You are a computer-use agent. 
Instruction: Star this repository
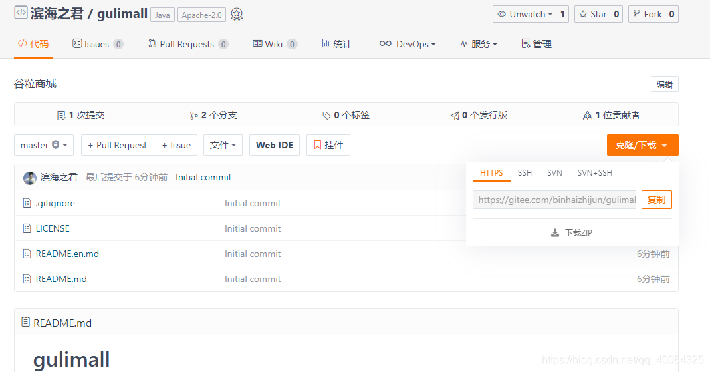click(x=592, y=14)
